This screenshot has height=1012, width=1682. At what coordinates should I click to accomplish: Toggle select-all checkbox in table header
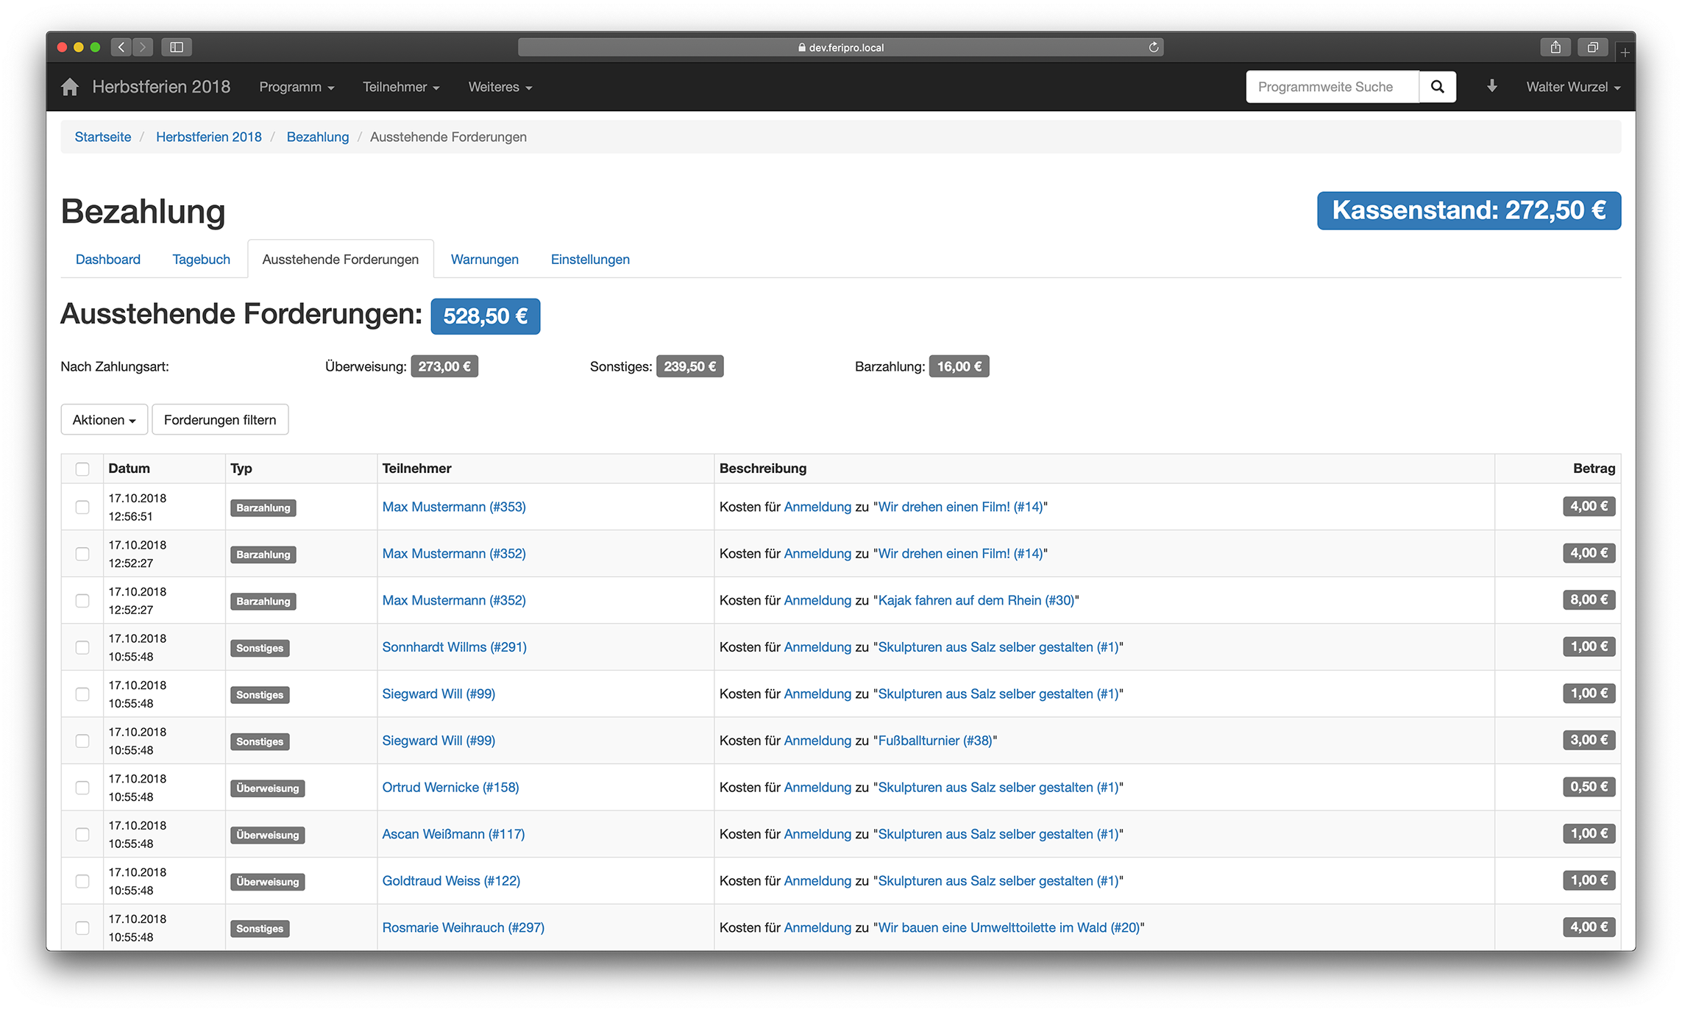tap(82, 469)
